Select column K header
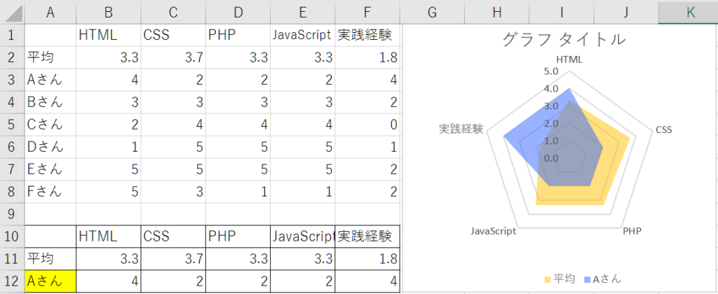This screenshot has width=718, height=294. [690, 12]
